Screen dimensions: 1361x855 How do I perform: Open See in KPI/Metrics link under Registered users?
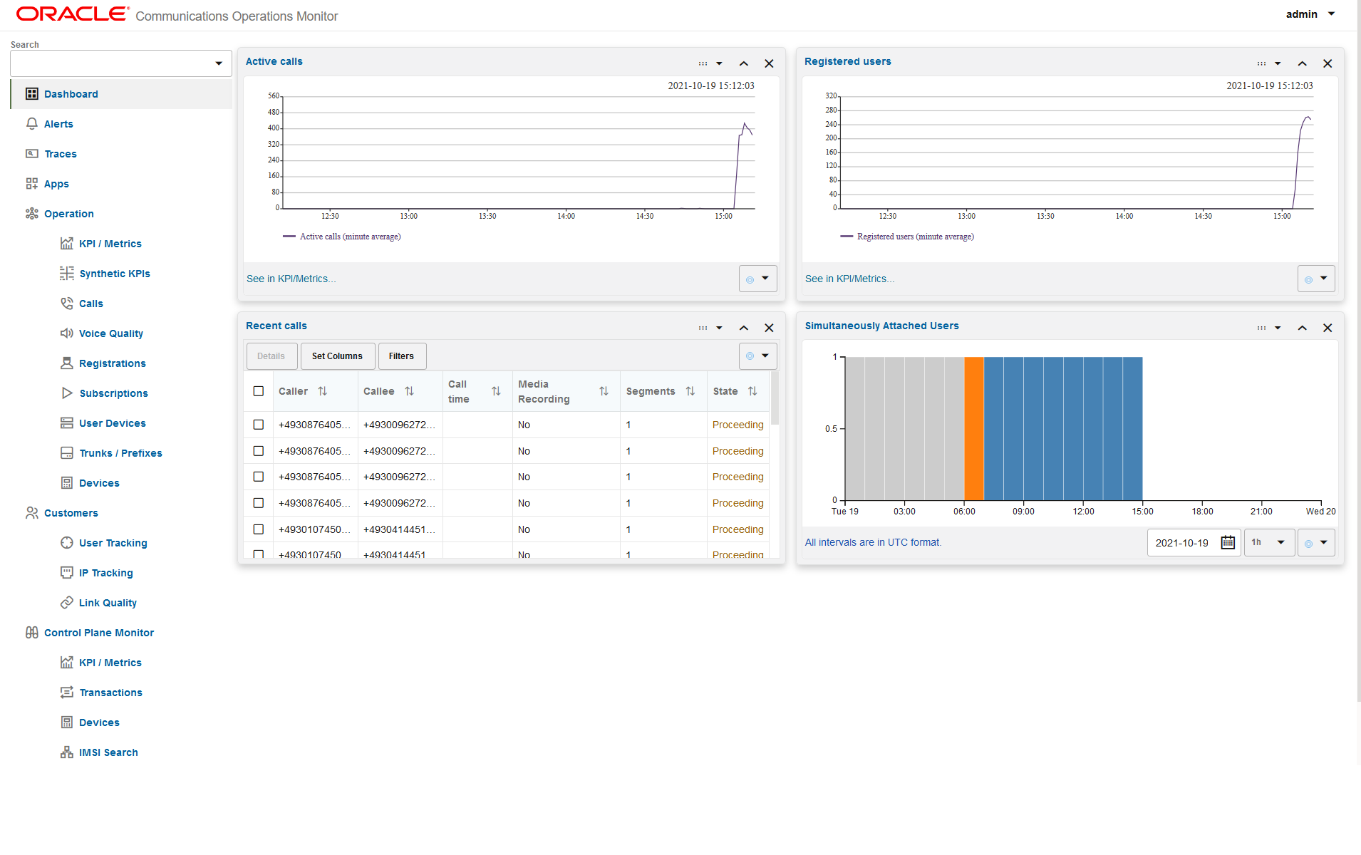tap(849, 279)
